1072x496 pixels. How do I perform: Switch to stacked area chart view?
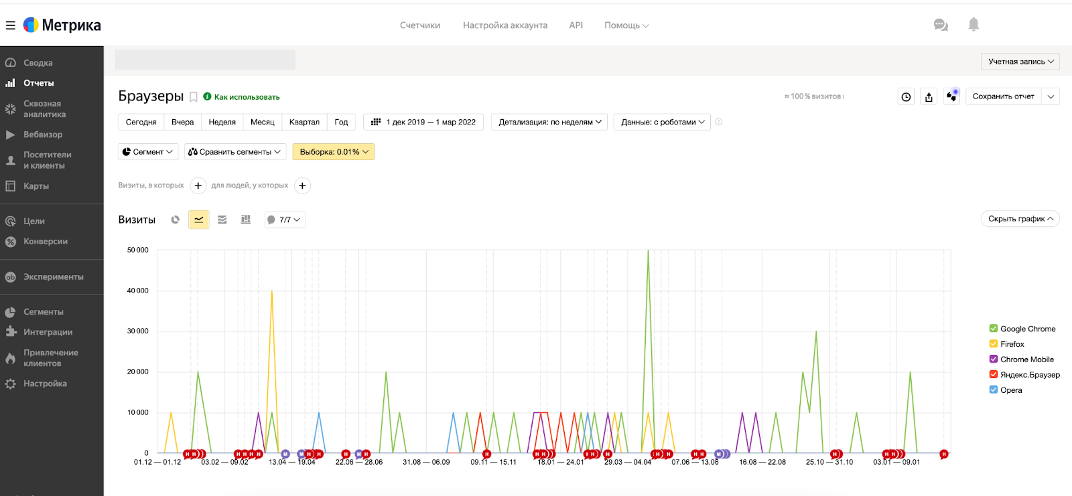point(222,220)
